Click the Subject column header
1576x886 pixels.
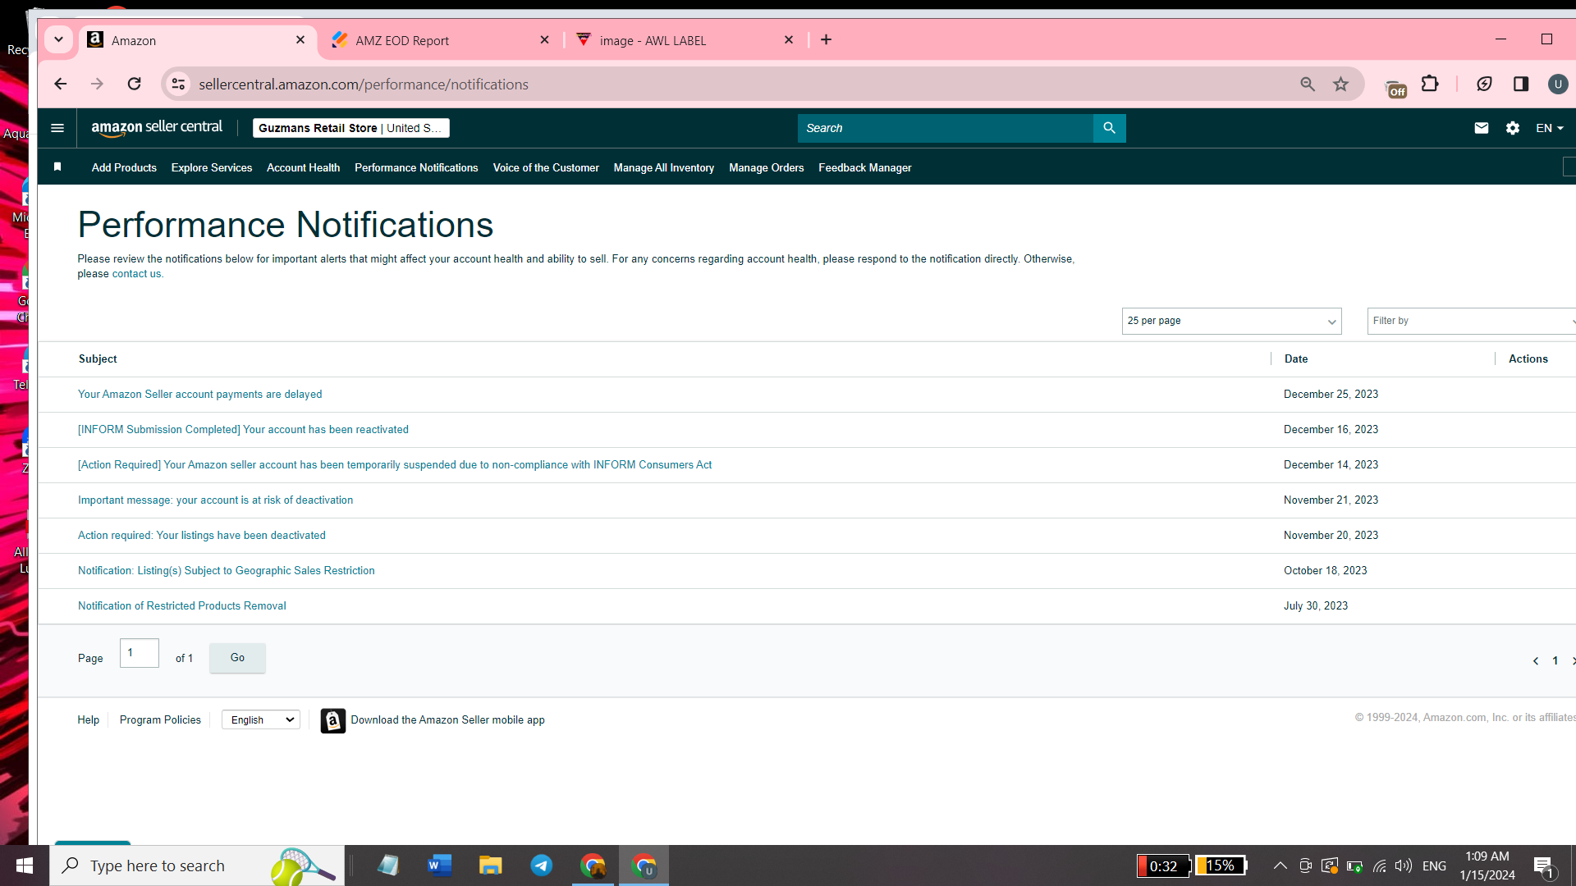(98, 359)
